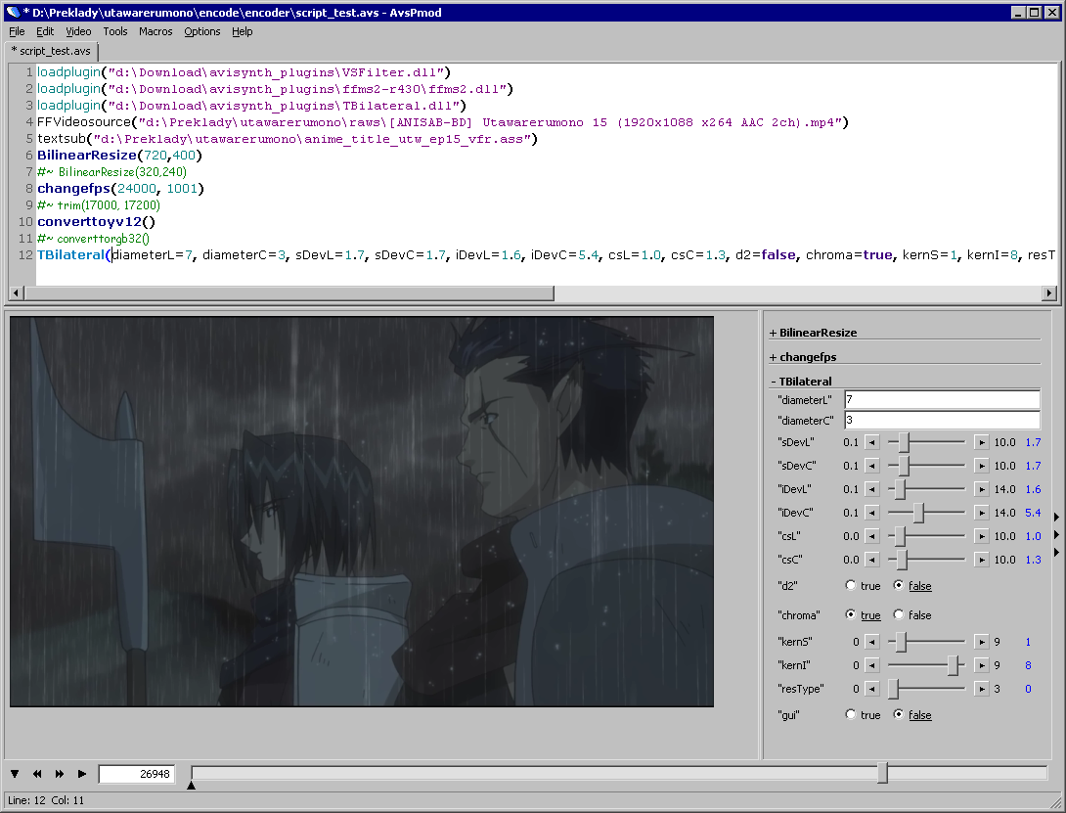Increase csL with its right arrow
The image size is (1066, 813).
(x=982, y=536)
